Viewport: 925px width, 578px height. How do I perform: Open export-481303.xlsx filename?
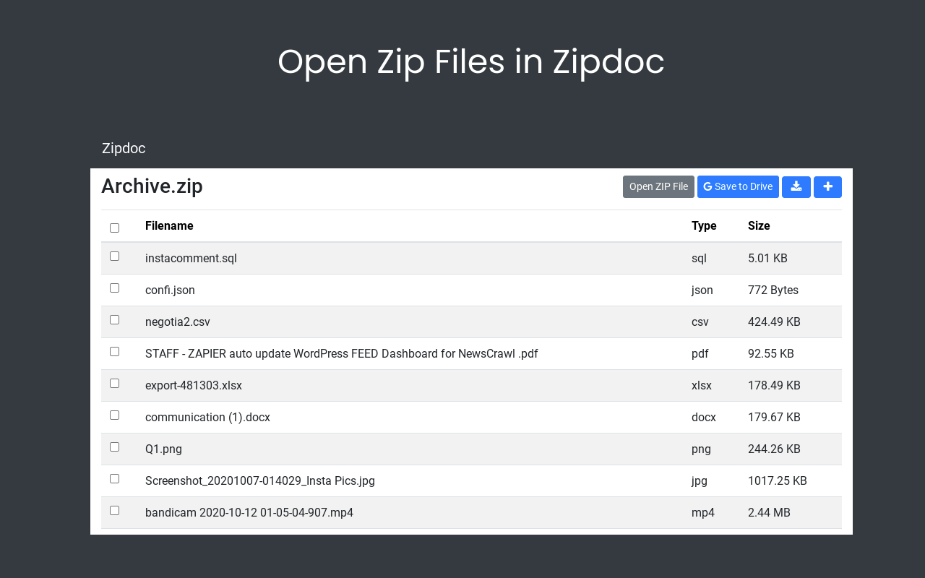(x=194, y=385)
